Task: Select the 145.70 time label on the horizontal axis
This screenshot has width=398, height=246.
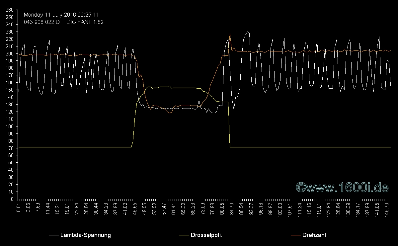Action: click(x=386, y=208)
